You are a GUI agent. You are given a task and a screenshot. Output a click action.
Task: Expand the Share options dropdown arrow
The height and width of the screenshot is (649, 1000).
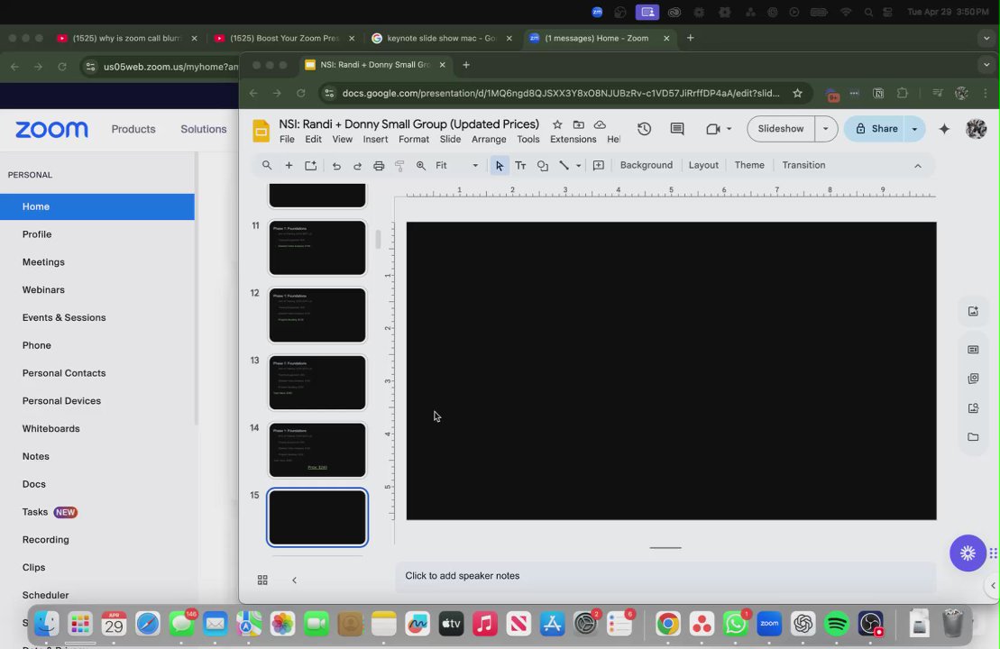914,129
